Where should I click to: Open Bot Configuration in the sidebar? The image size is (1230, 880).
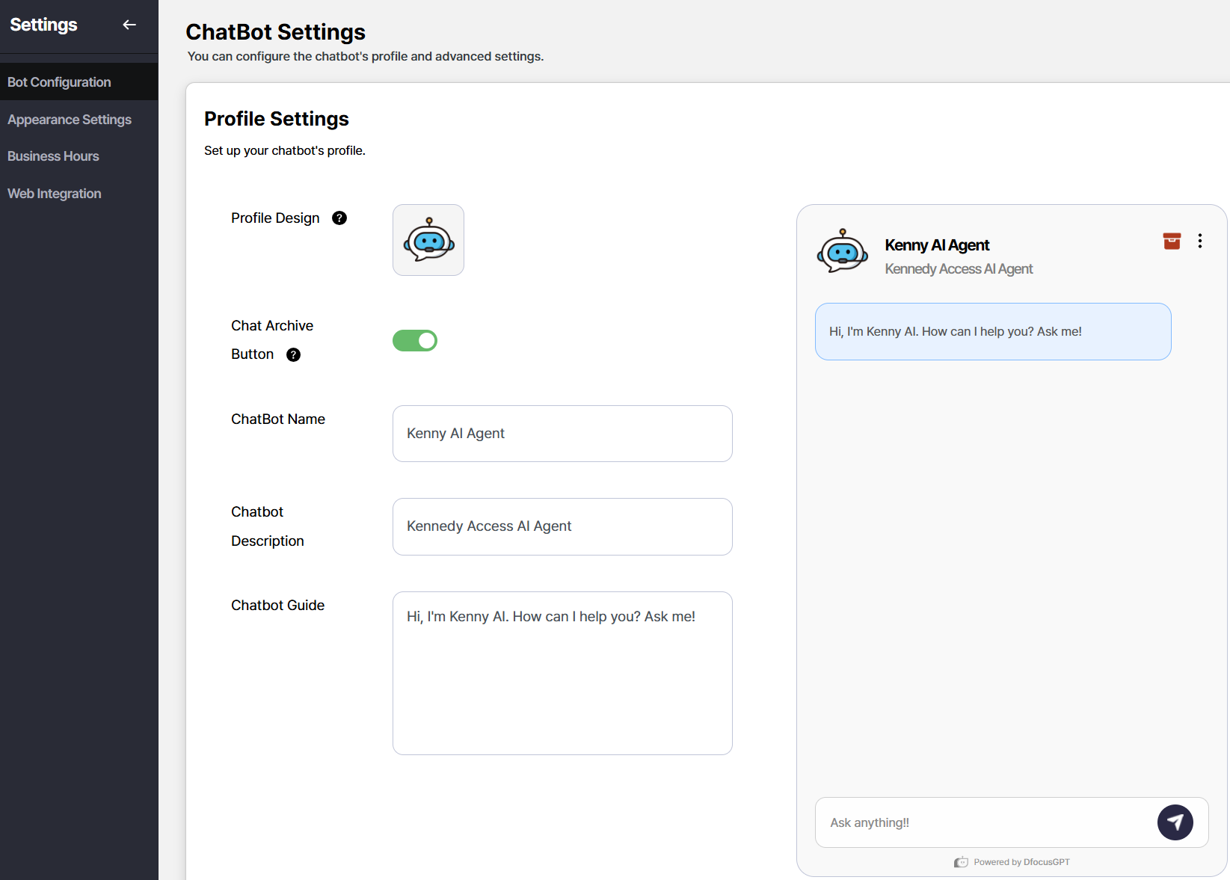pos(59,82)
